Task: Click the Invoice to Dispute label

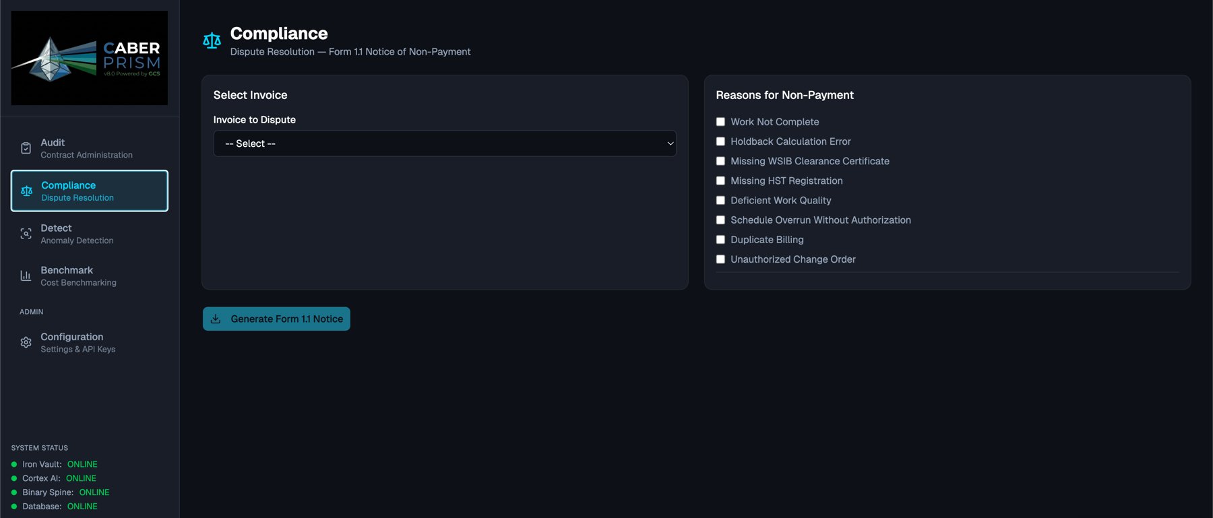Action: click(255, 120)
